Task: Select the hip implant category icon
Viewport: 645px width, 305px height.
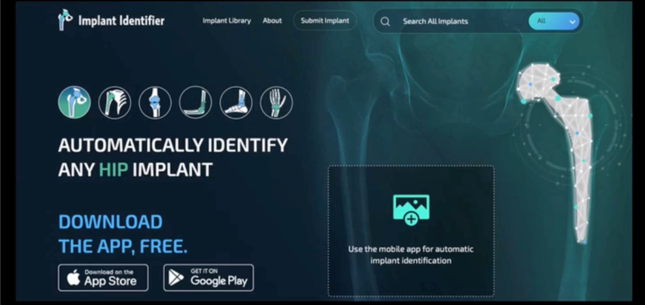Action: tap(75, 102)
